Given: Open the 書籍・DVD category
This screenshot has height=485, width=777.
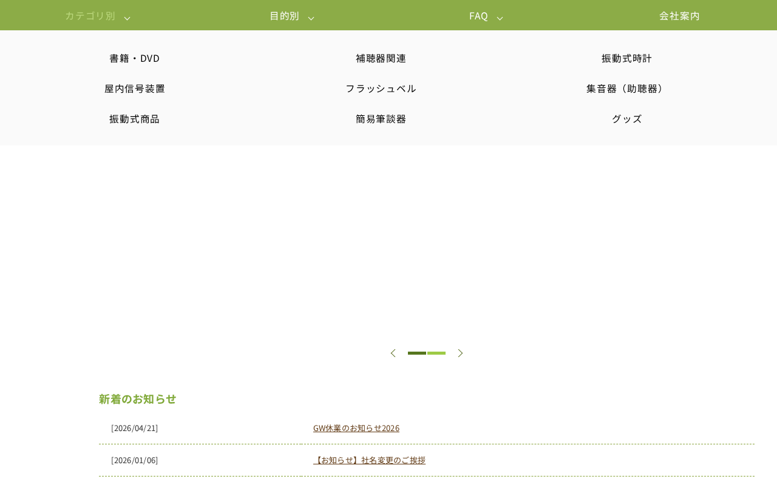Looking at the screenshot, I should [x=135, y=58].
